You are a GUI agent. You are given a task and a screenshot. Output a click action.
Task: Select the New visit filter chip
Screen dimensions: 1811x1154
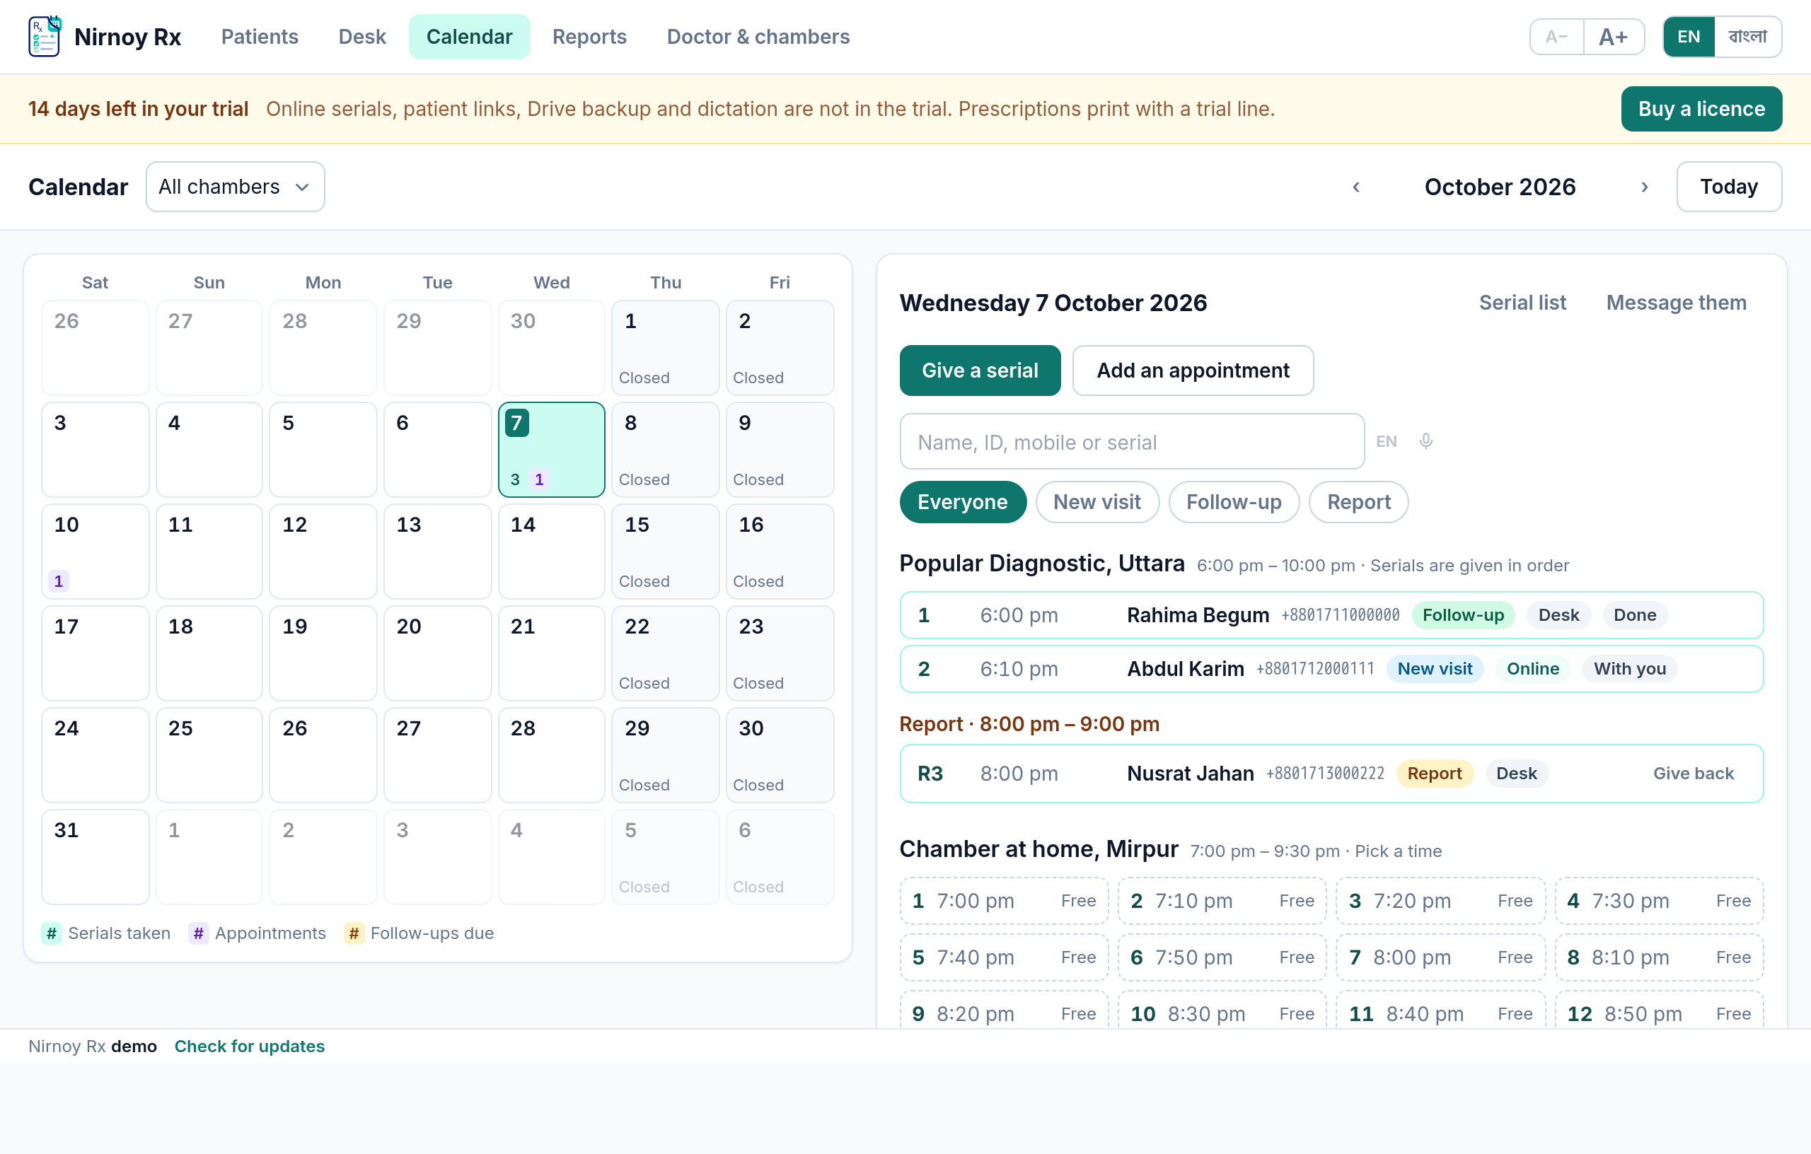[1097, 501]
